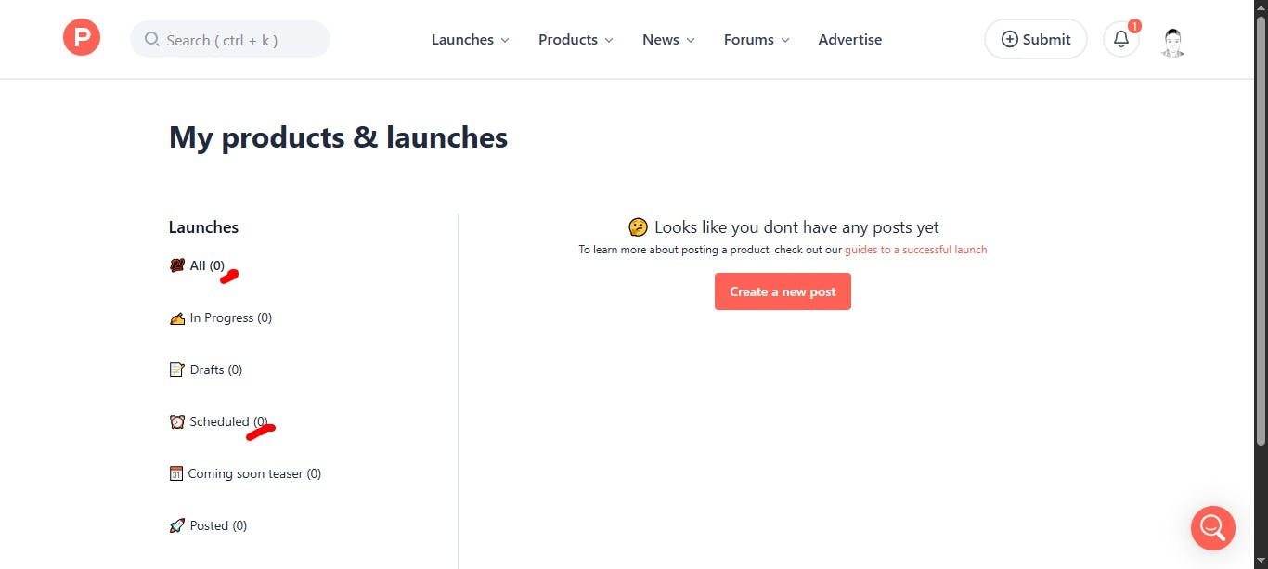Click the plus icon in Submit
The image size is (1268, 569).
[x=1009, y=39]
